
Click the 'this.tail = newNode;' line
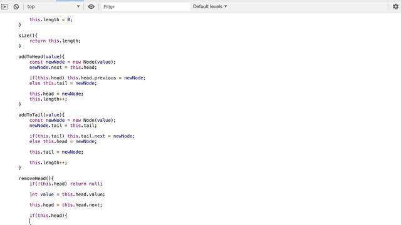[56, 152]
